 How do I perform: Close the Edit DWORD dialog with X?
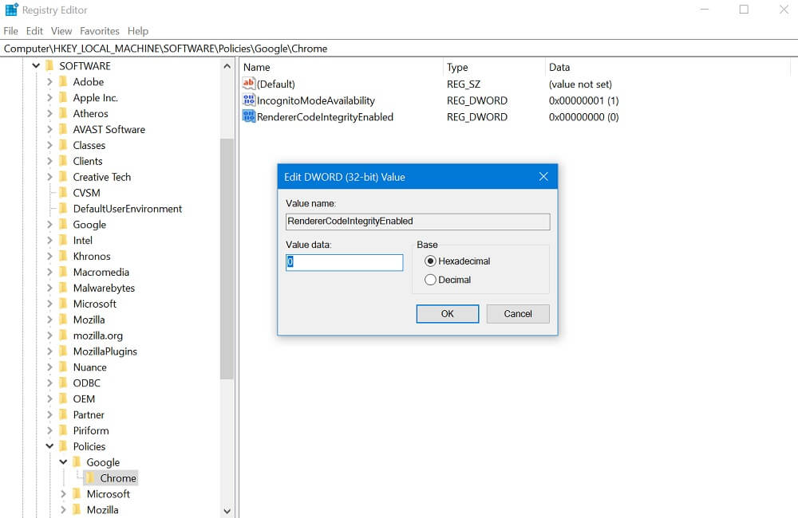pyautogui.click(x=543, y=176)
